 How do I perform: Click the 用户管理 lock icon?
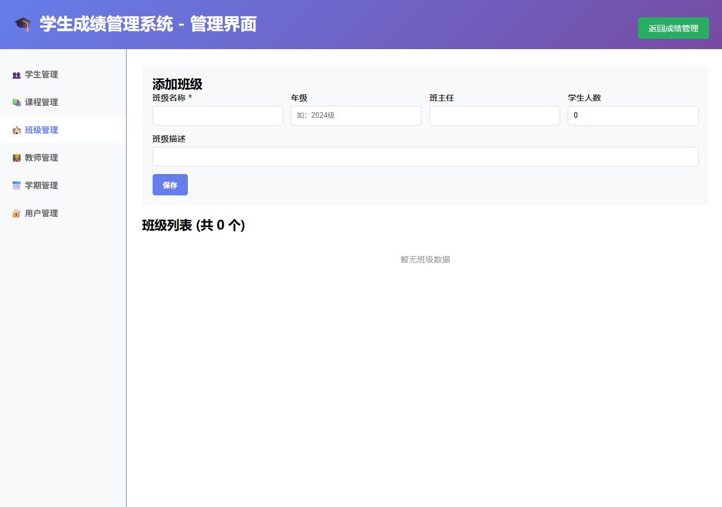click(x=16, y=213)
